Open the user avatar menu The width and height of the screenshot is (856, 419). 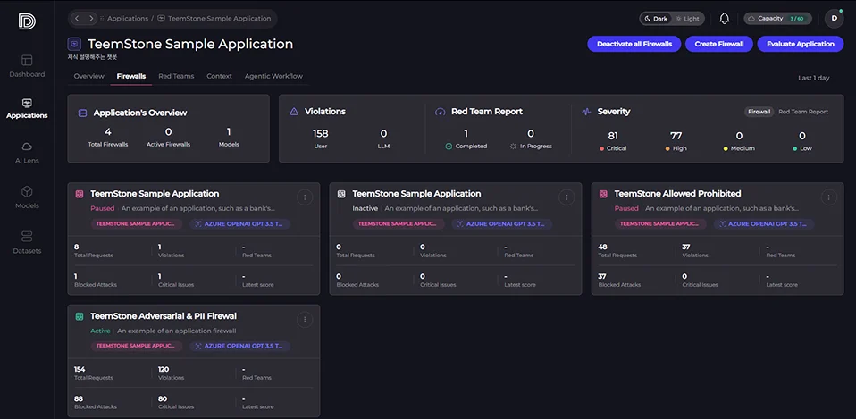(834, 19)
